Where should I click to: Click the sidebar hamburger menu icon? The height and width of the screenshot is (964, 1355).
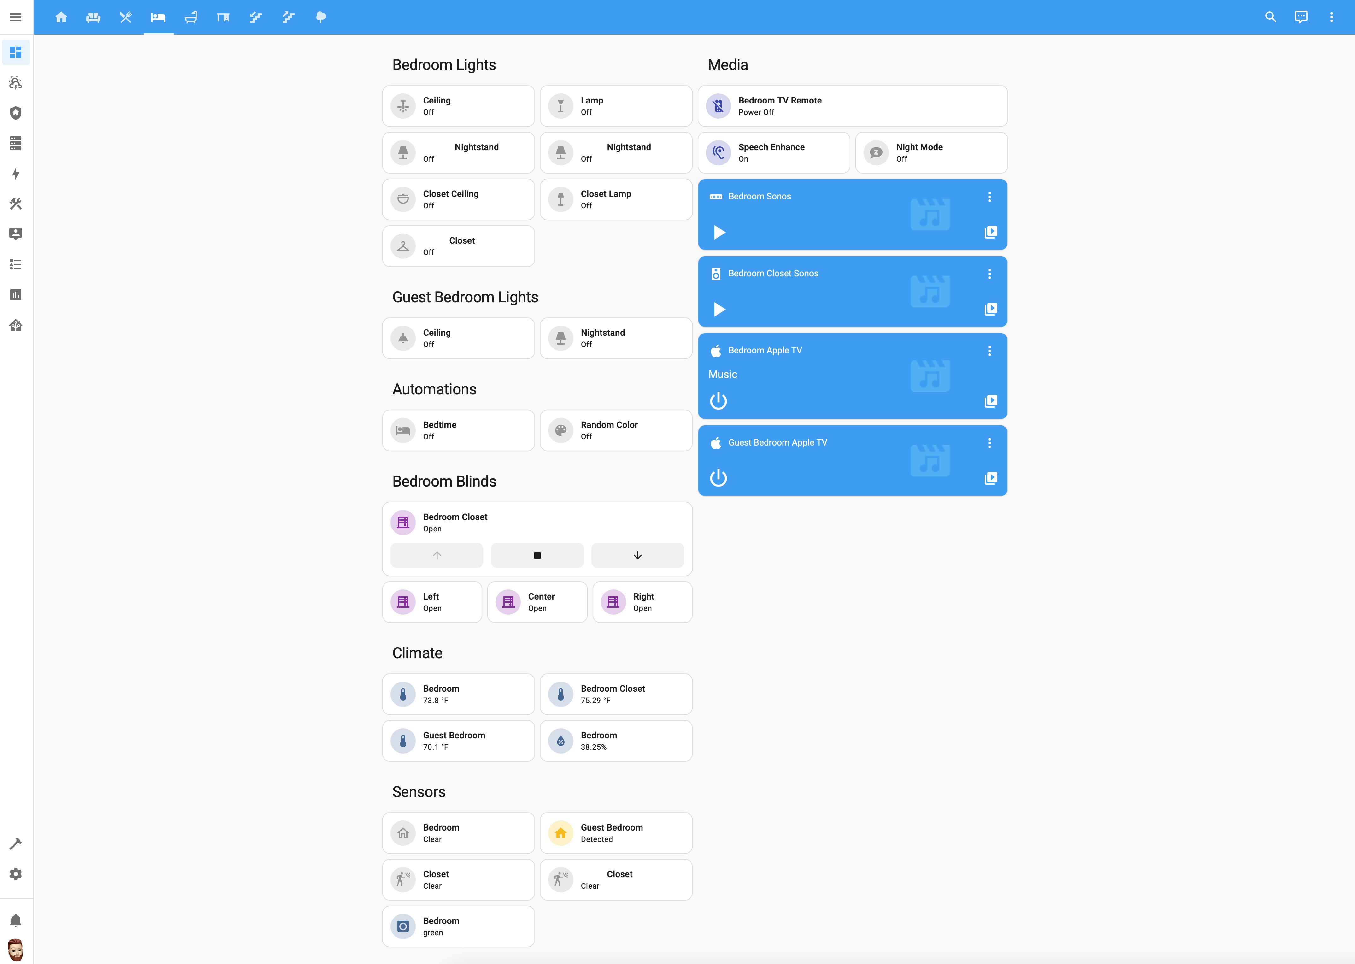16,17
